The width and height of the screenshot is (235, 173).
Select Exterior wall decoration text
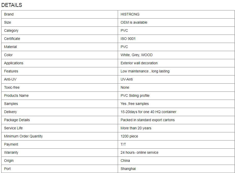[139, 63]
